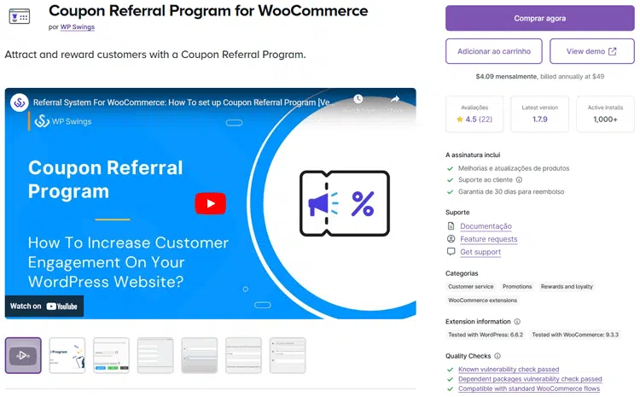
Task: Click the Active installs 1,000+ card
Action: pos(605,114)
